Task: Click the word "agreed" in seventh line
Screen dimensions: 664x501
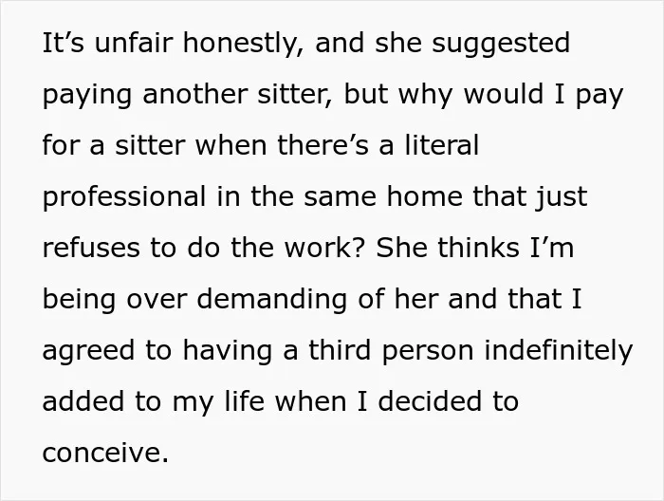Action: tap(88, 351)
